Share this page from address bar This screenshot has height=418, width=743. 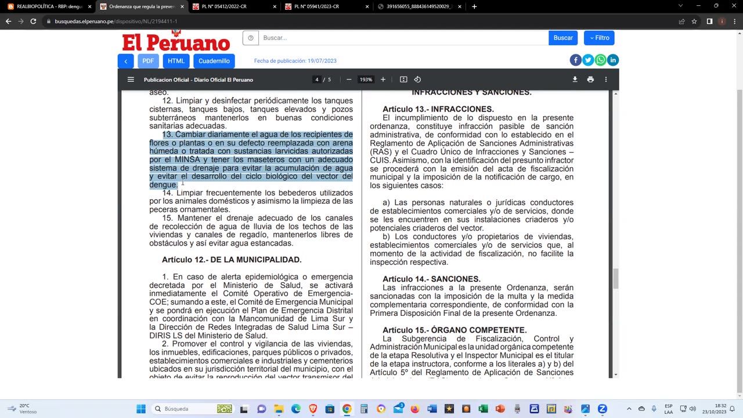[681, 21]
